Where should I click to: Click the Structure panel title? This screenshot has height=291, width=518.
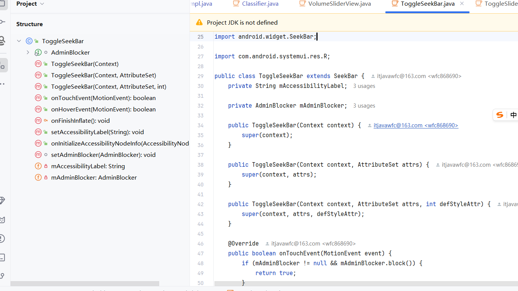[30, 24]
